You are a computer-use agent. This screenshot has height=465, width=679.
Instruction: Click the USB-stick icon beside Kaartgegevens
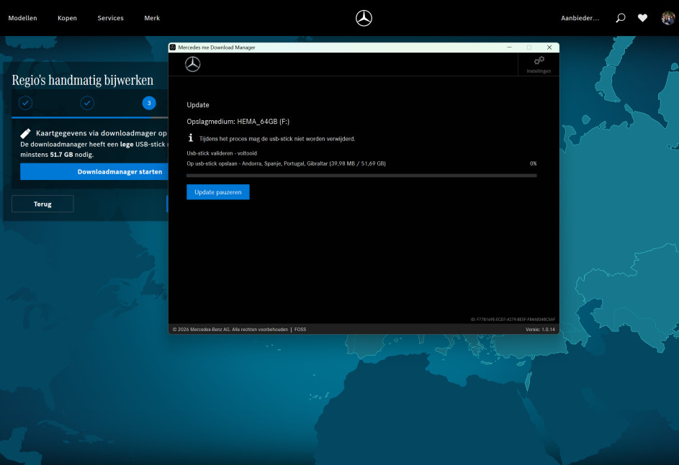25,133
